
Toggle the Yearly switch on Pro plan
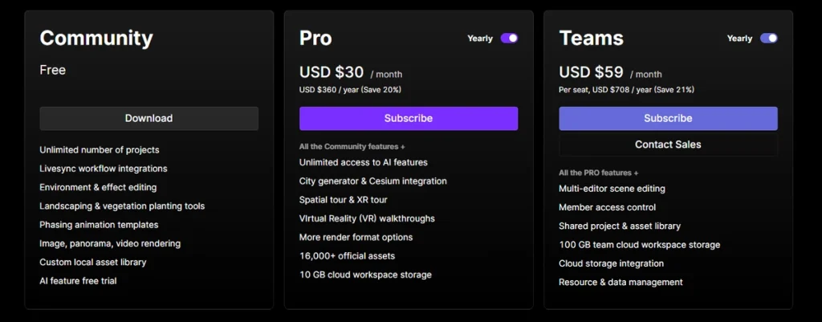pyautogui.click(x=509, y=39)
